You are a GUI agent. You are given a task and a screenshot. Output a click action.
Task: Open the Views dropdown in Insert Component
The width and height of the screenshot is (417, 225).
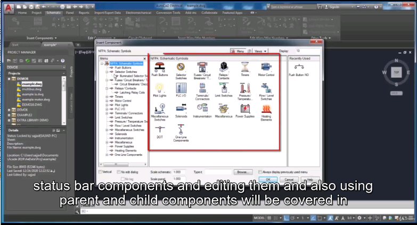[x=260, y=51]
